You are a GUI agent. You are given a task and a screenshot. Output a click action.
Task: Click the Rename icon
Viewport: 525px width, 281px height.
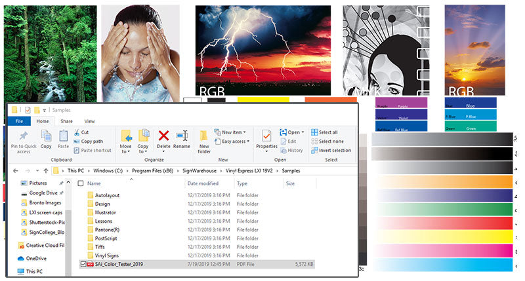tap(182, 136)
